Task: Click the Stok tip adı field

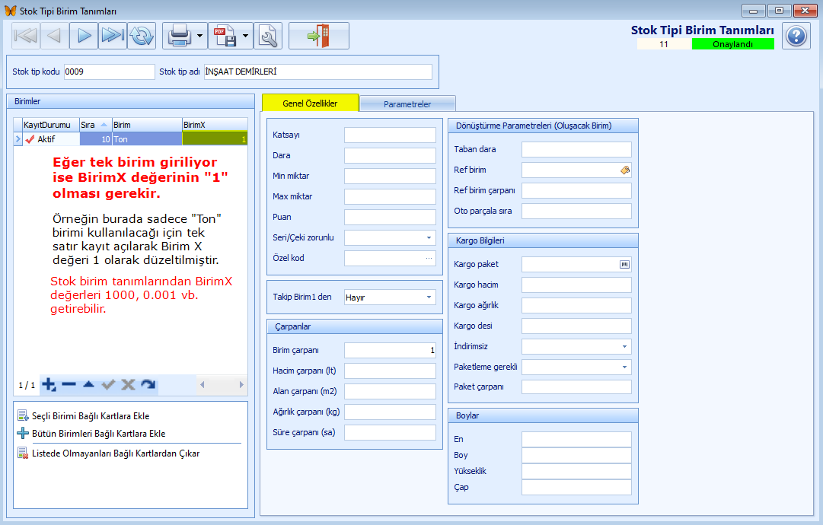Action: click(318, 72)
